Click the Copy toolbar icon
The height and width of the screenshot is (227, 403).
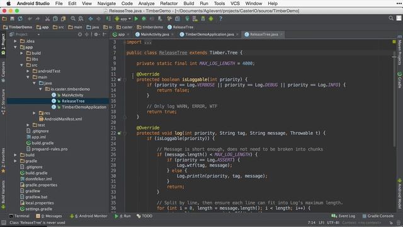click(x=55, y=19)
